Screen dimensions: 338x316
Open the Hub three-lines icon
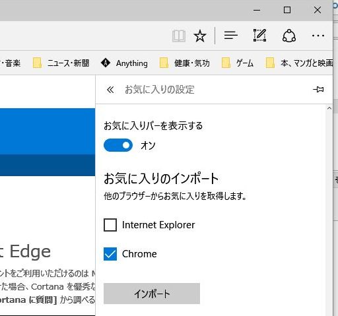(x=230, y=36)
